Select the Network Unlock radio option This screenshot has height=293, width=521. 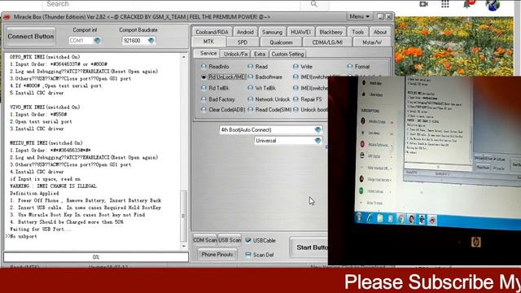[269, 99]
